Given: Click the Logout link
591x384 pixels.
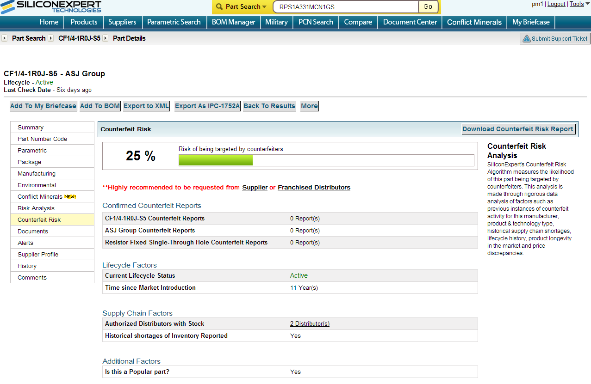Looking at the screenshot, I should (556, 4).
